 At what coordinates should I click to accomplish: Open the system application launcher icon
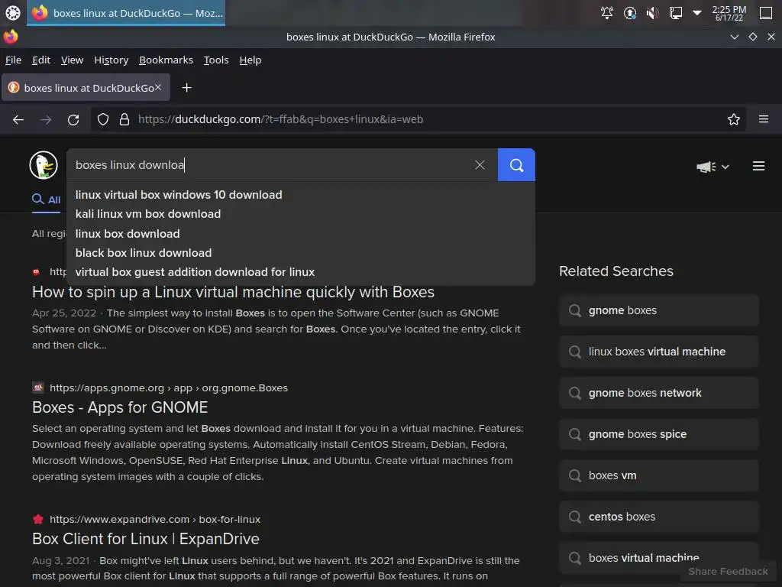click(x=12, y=12)
